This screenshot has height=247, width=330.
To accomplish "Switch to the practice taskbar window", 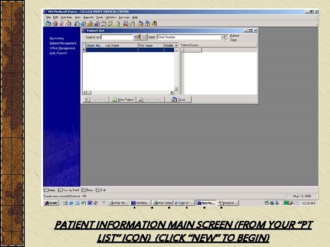I will [228, 203].
